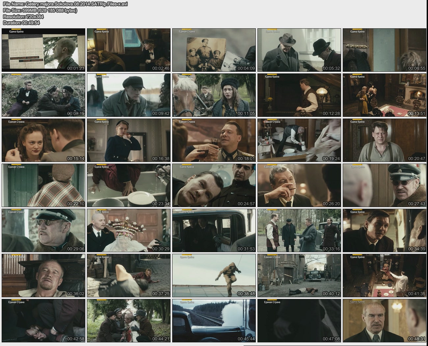Select the old group photograph frame at 00:04:09

pos(214,50)
